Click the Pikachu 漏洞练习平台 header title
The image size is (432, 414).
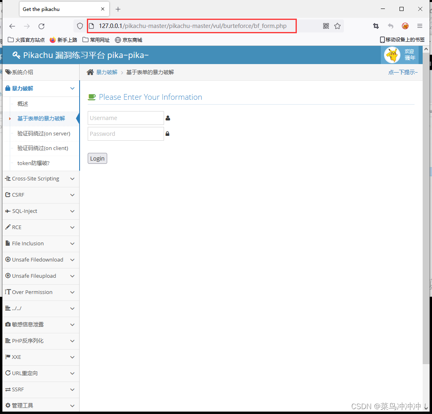point(86,55)
